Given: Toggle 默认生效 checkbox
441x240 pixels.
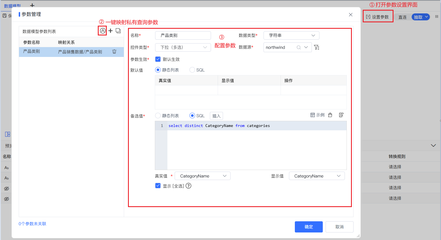Looking at the screenshot, I should pos(158,59).
